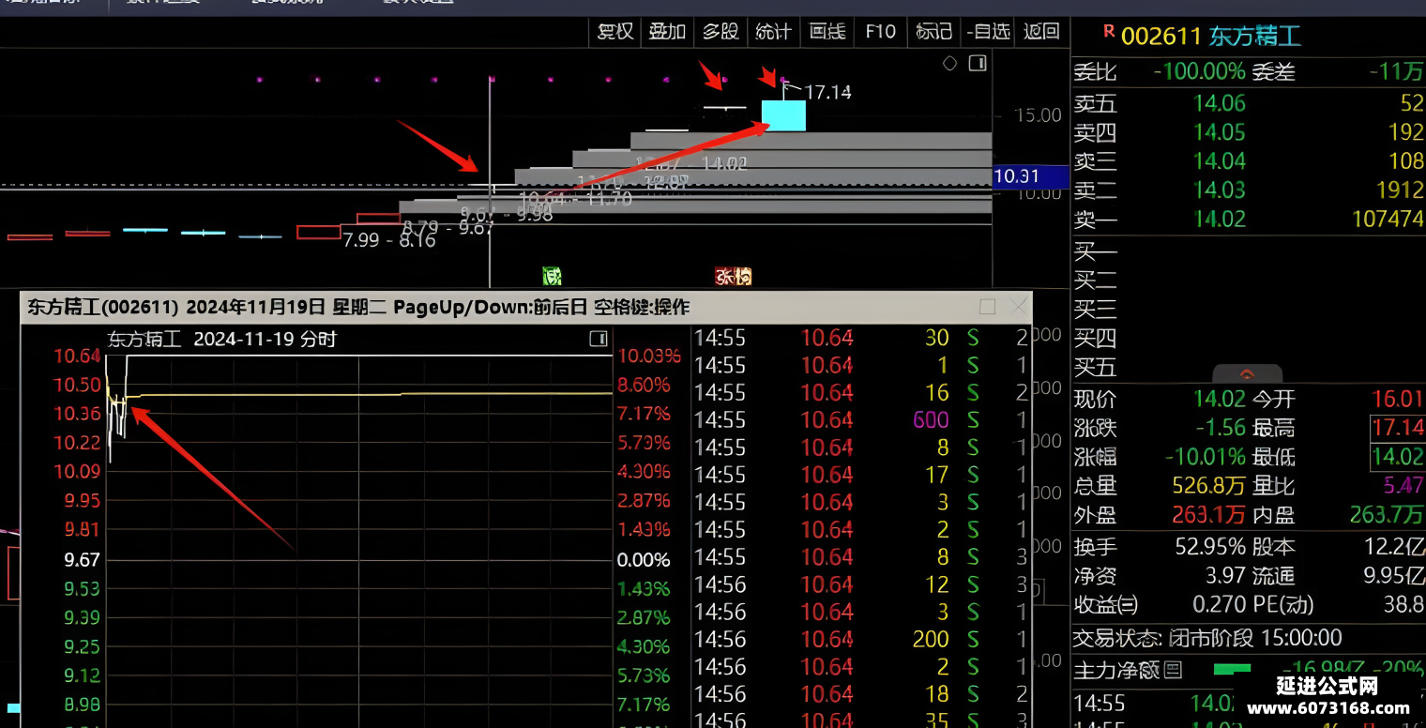
Task: Remove stock from watchlist via -自选
Action: click(988, 32)
